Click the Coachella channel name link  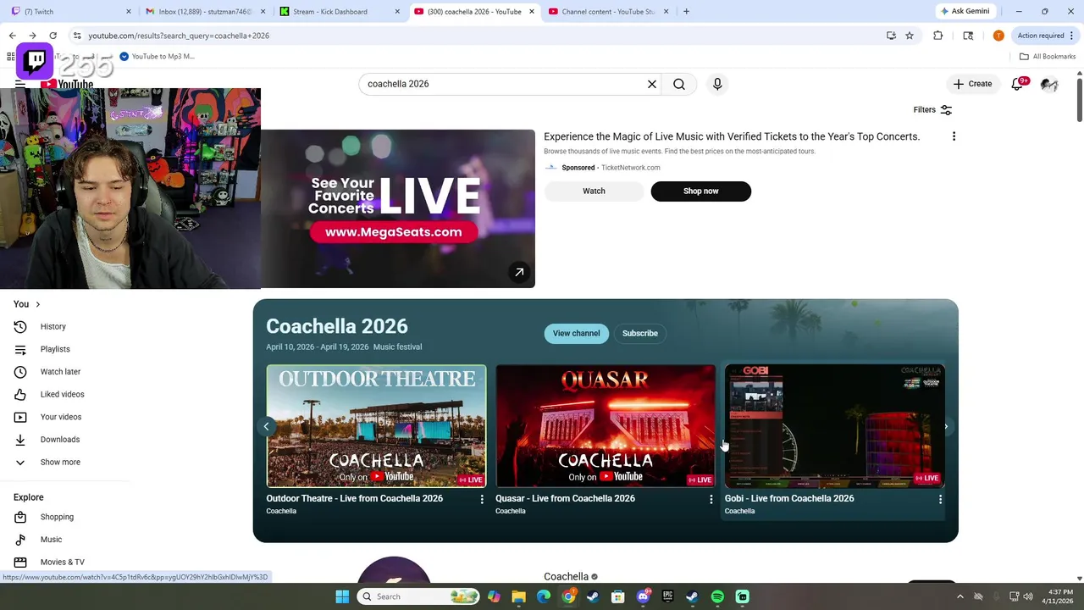point(566,577)
